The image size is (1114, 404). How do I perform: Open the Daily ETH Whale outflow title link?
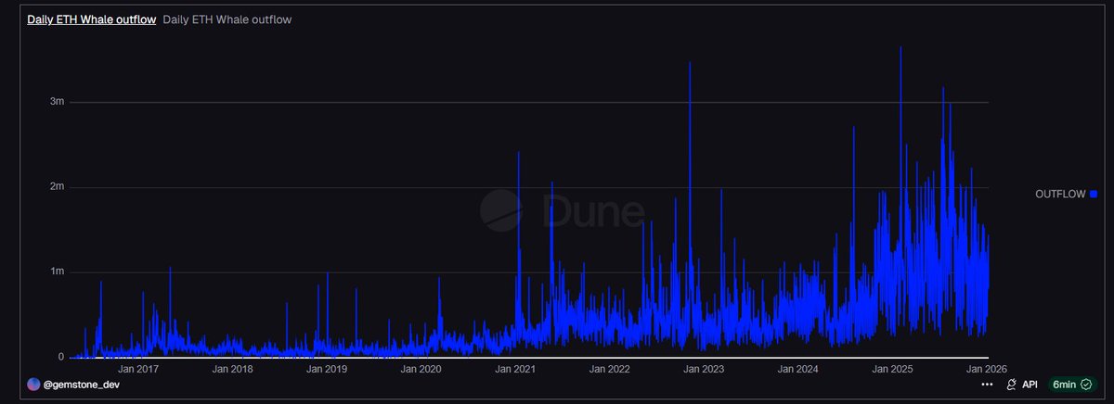coord(92,19)
